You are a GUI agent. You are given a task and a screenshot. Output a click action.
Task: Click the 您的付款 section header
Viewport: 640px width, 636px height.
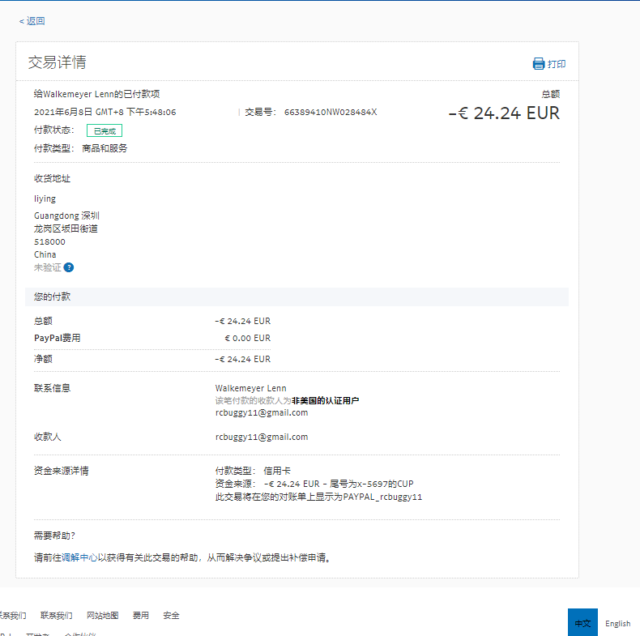pos(53,297)
